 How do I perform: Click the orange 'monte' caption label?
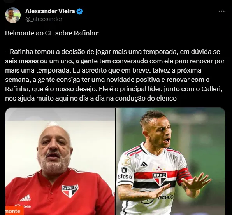click(x=14, y=211)
